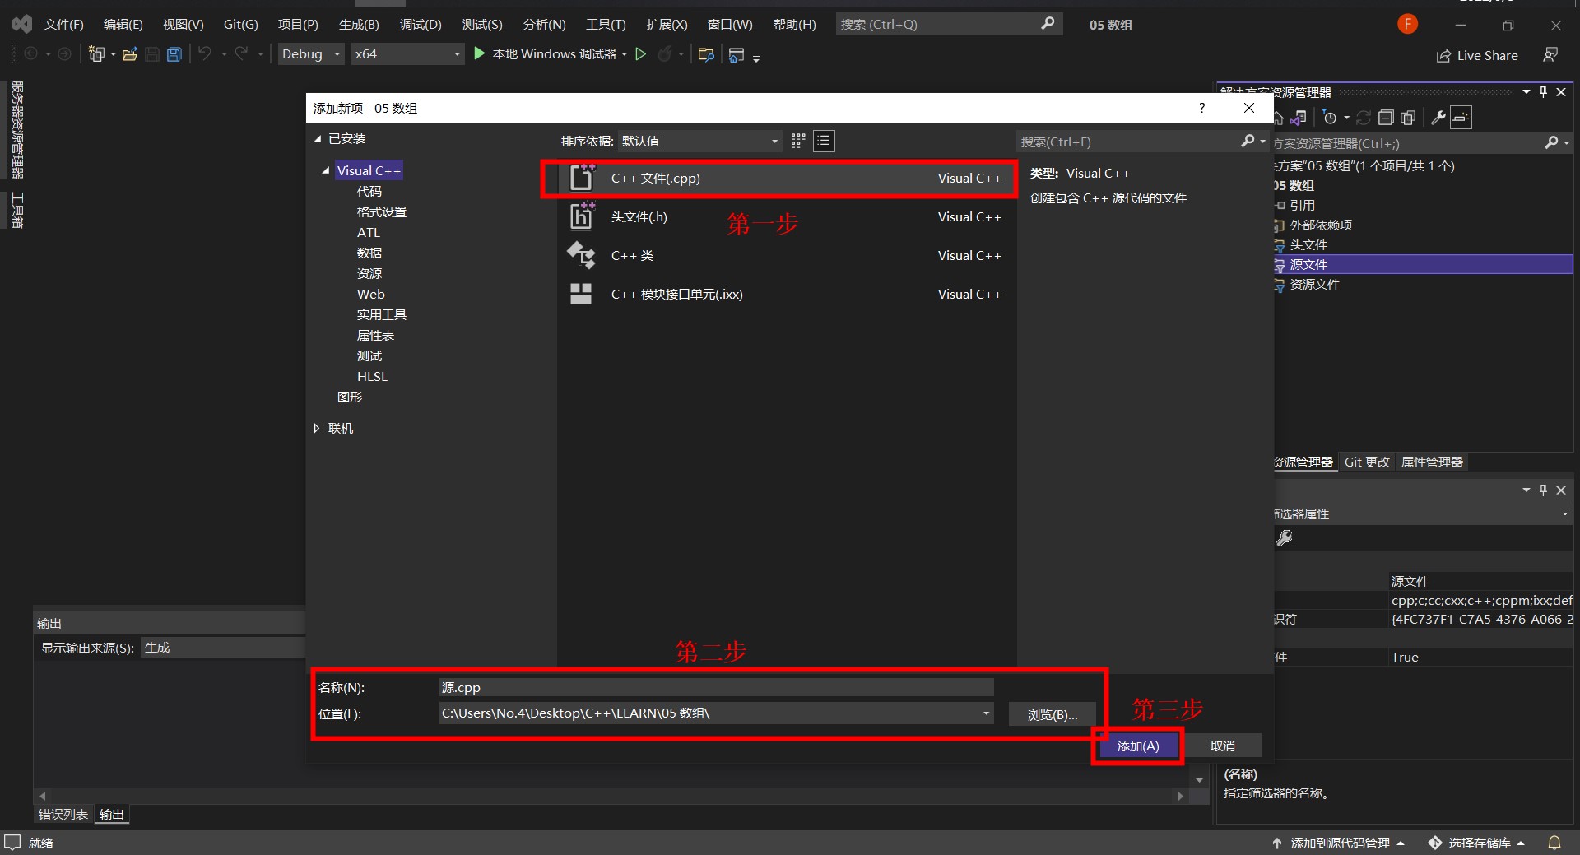Click the Save All toolbar icon

[174, 54]
